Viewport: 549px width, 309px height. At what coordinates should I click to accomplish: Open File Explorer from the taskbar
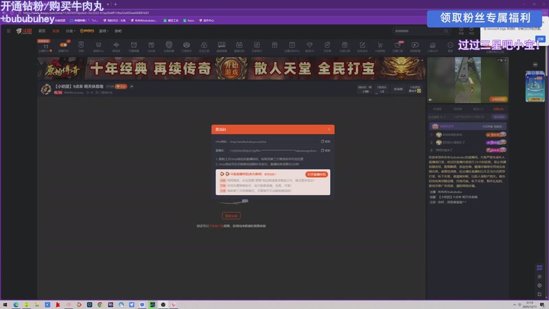coord(37,305)
